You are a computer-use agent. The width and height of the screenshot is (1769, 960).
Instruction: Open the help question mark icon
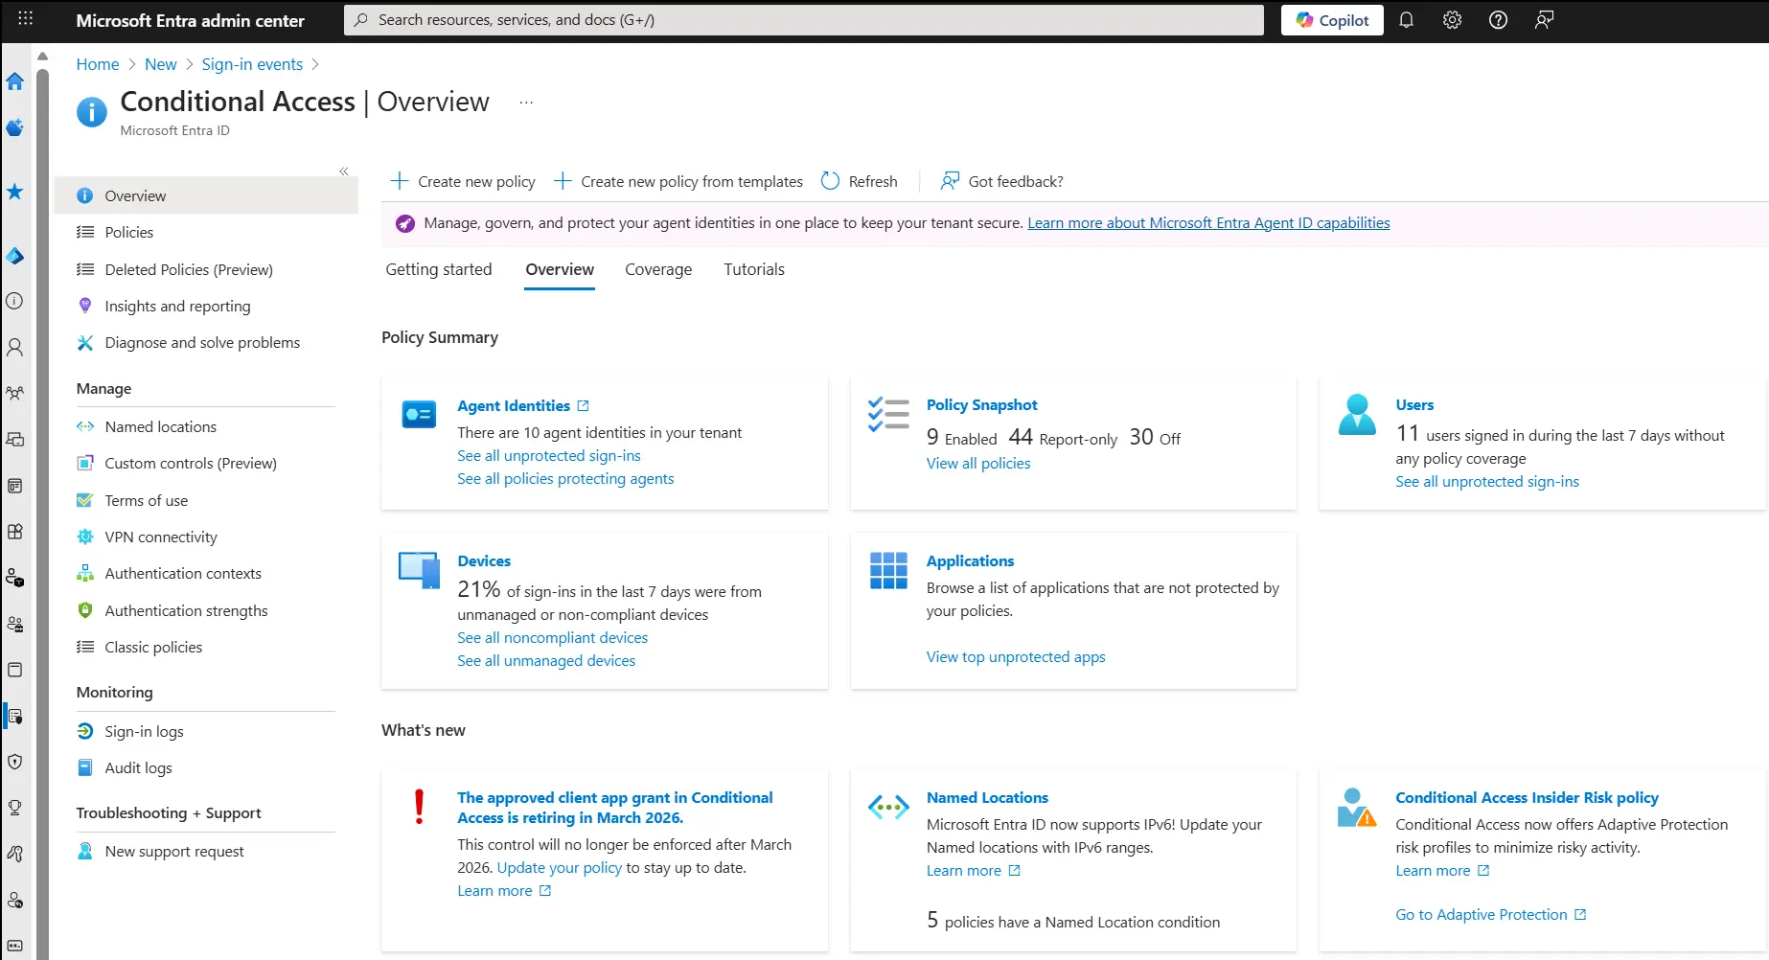pyautogui.click(x=1497, y=20)
